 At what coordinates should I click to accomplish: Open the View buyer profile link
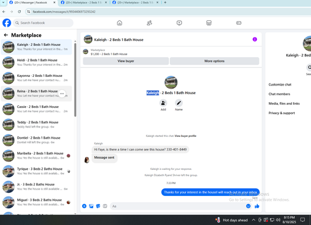point(185,136)
